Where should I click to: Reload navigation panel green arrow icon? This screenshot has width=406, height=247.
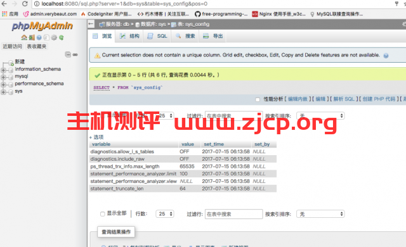click(62, 38)
